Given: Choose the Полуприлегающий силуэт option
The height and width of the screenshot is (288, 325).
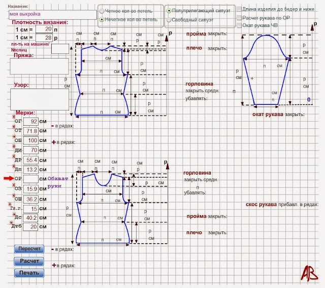Looking at the screenshot, I should [x=169, y=11].
